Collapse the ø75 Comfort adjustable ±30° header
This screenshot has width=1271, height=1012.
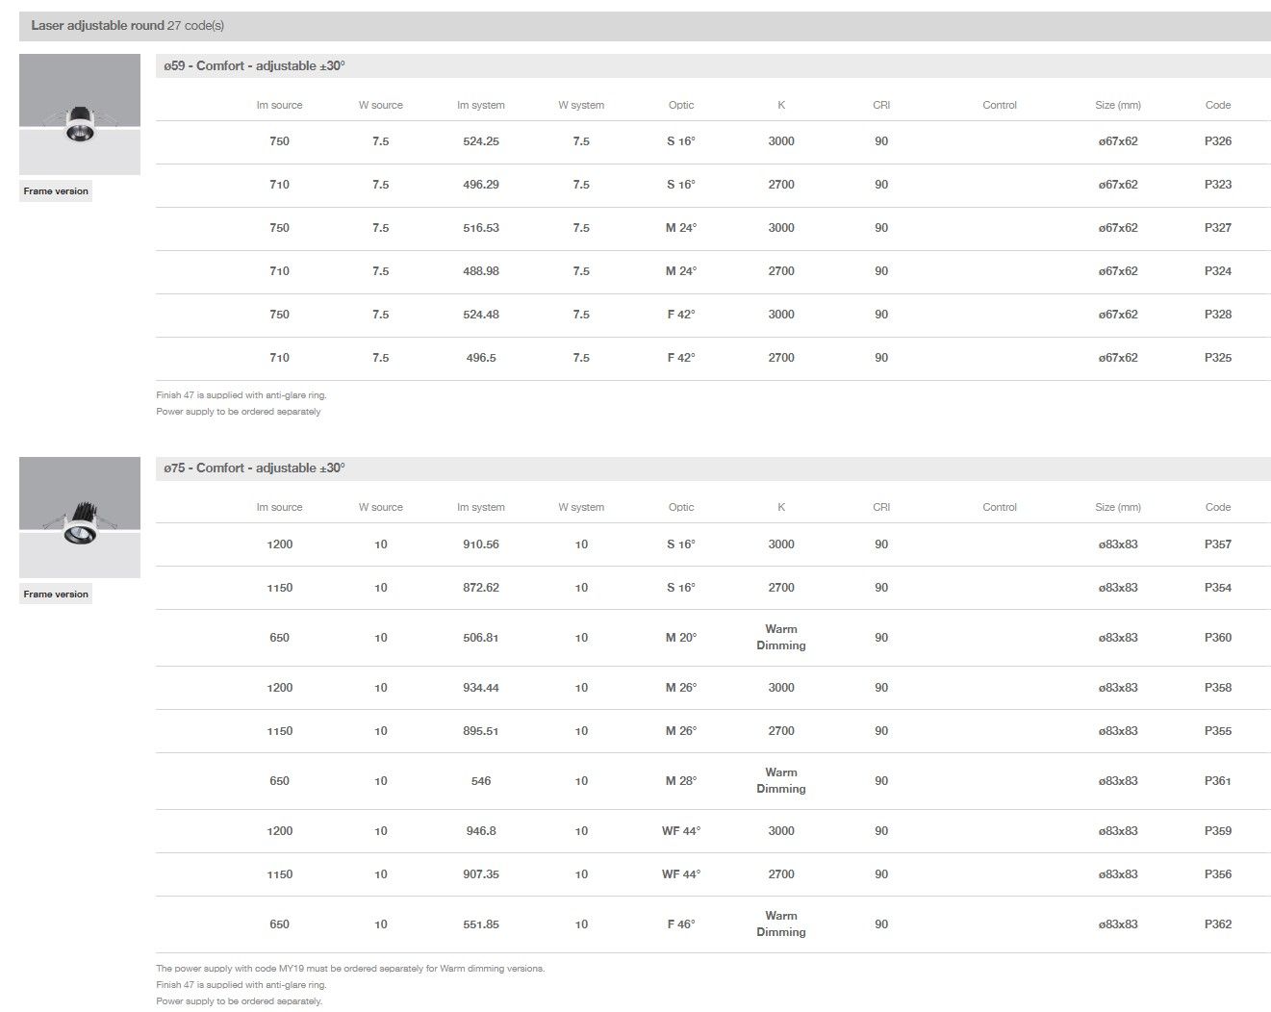254,468
